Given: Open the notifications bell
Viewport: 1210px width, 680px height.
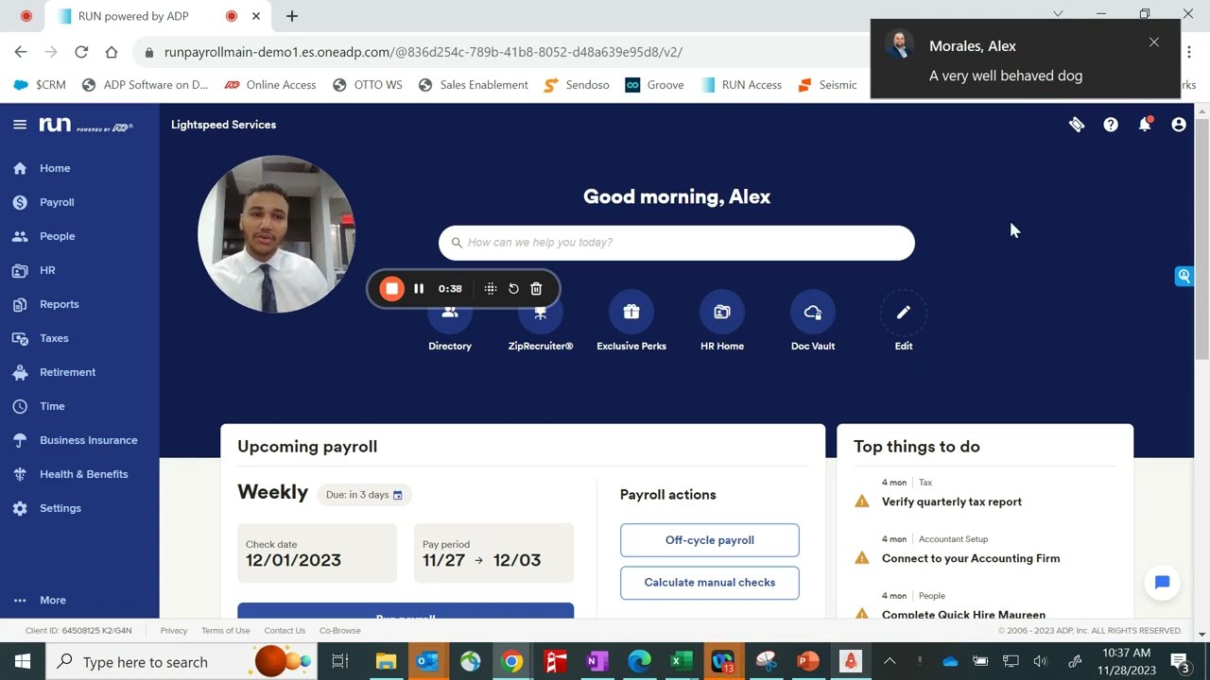Looking at the screenshot, I should [x=1145, y=125].
